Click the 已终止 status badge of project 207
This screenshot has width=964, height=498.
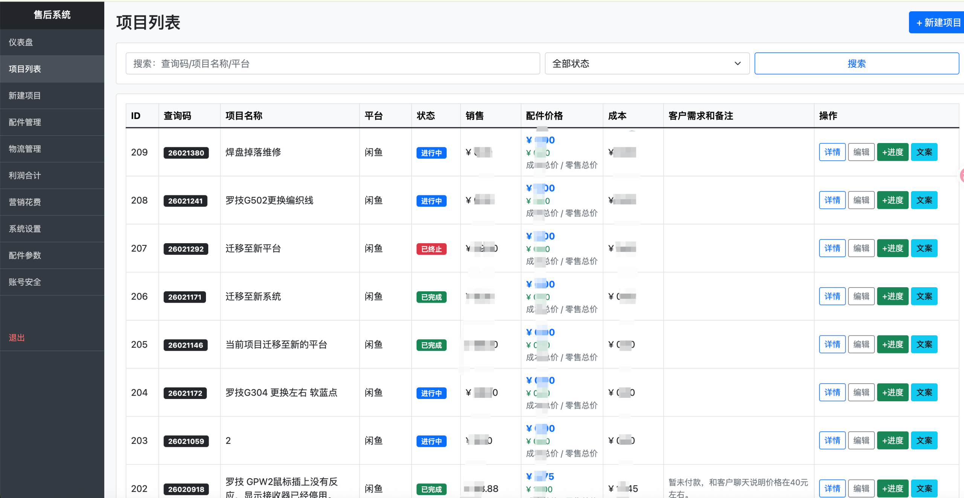pos(431,249)
